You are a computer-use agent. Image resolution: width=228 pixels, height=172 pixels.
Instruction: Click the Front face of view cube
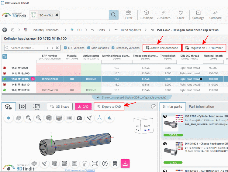147,126
